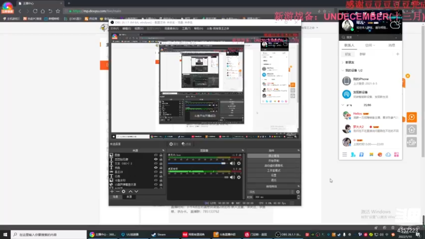Open scene transition type dropdown

[271, 192]
